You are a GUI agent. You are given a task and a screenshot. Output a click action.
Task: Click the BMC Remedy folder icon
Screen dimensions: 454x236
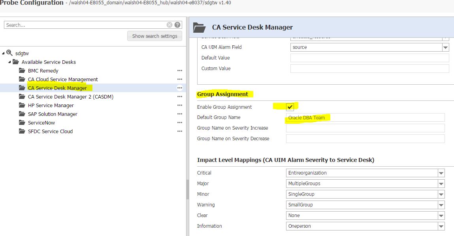(22, 71)
